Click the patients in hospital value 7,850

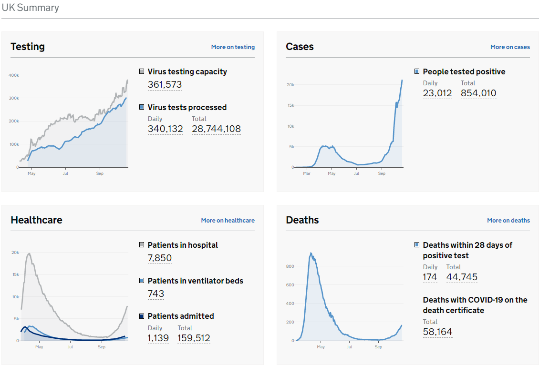tap(159, 258)
